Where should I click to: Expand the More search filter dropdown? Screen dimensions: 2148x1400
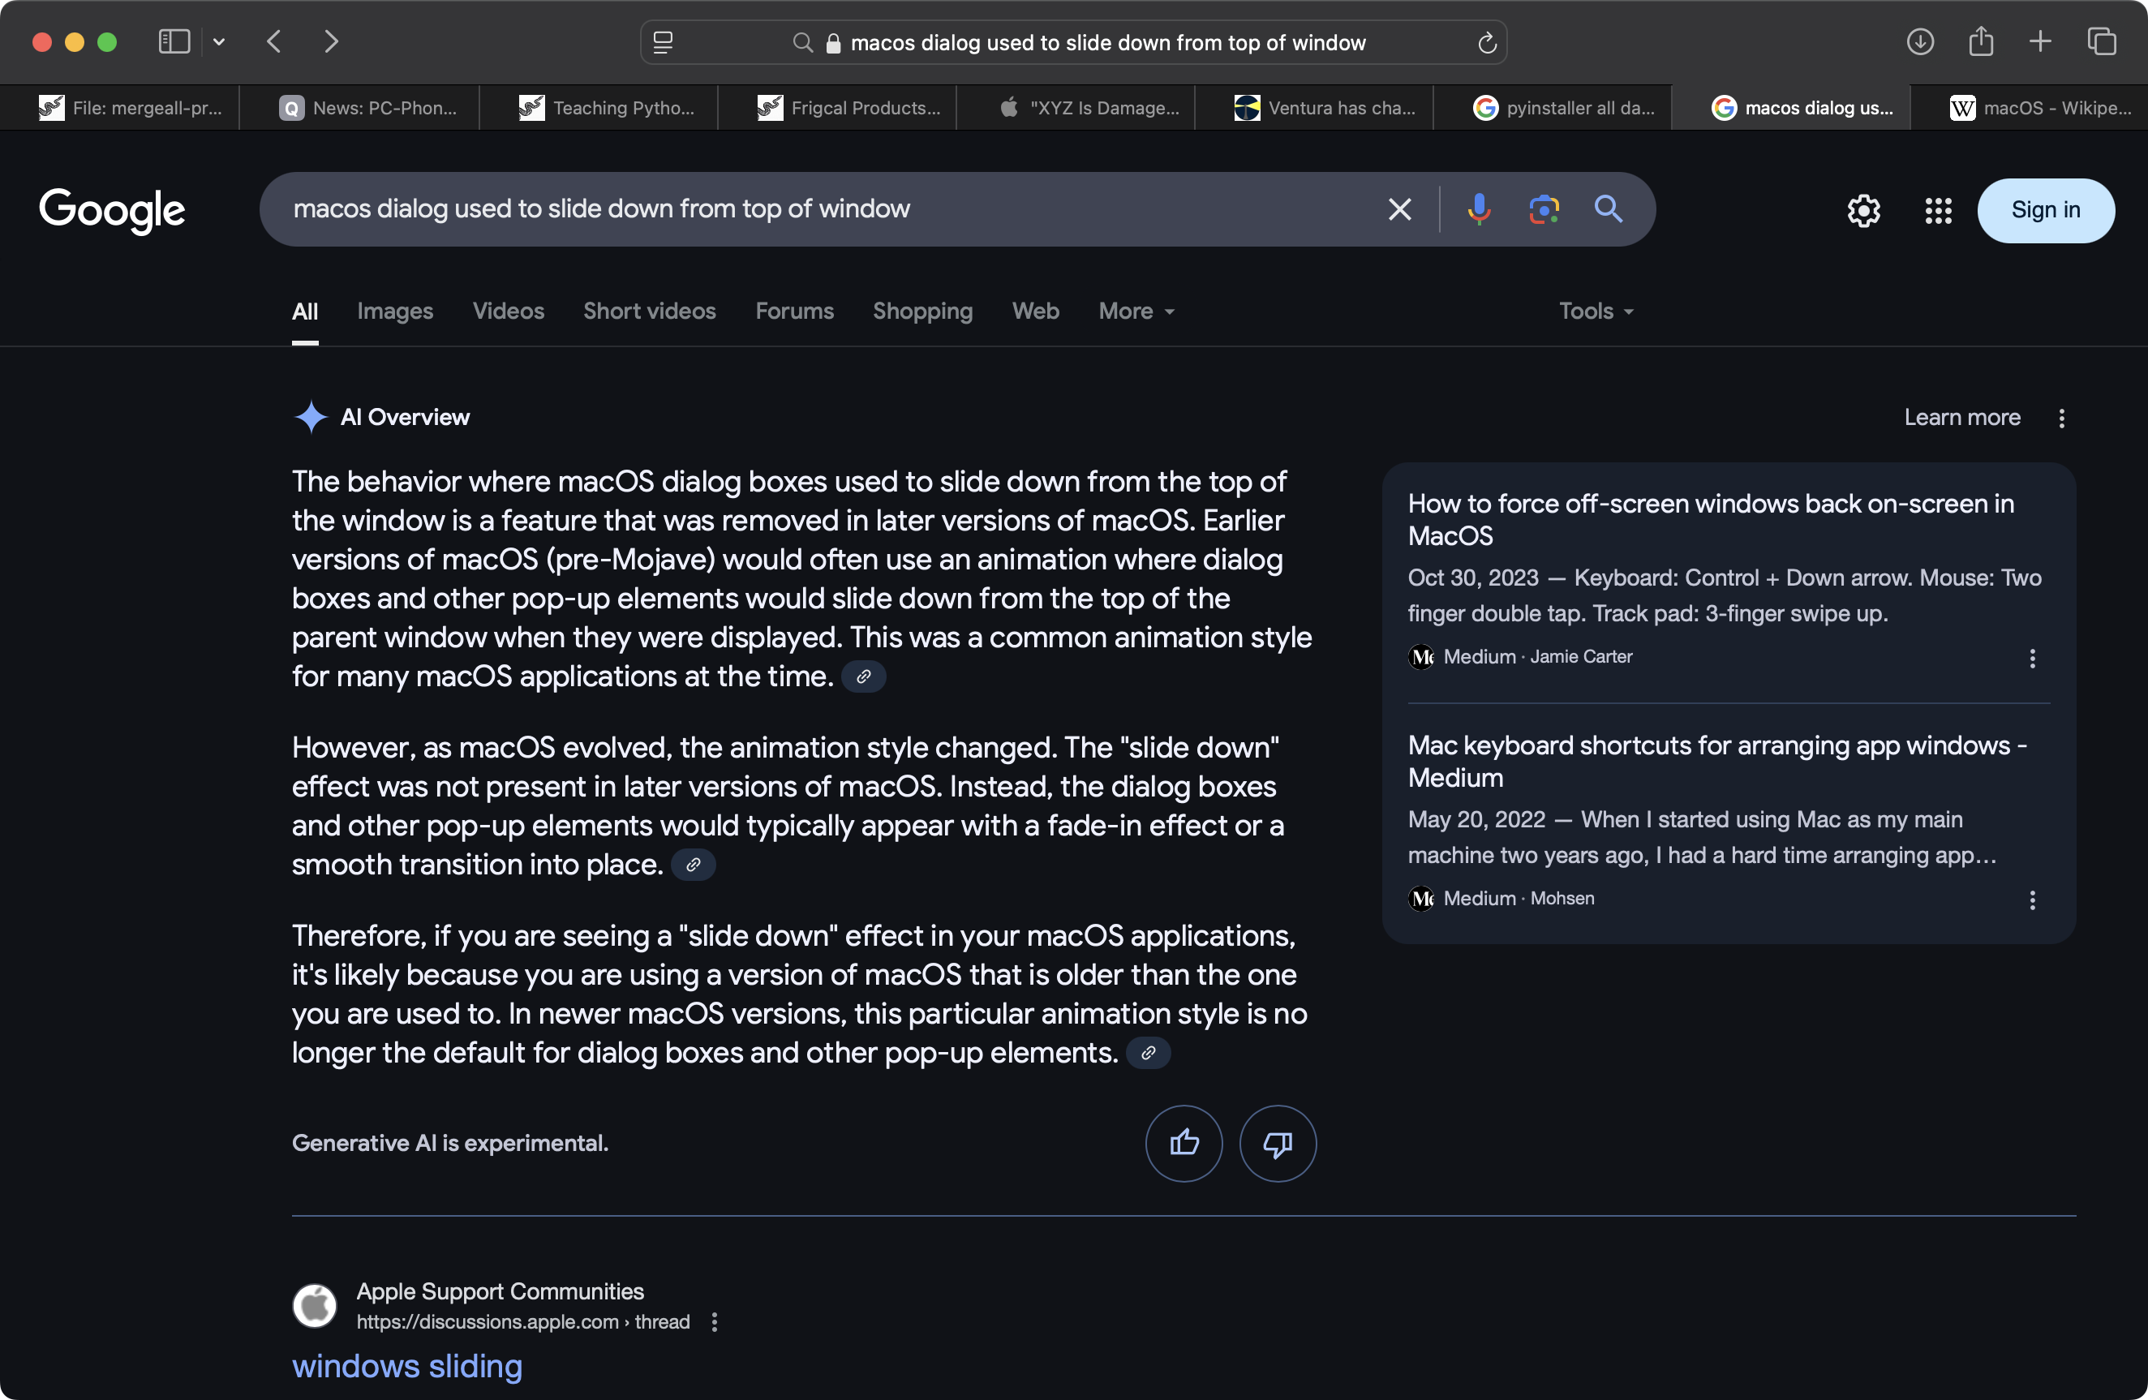pos(1136,311)
